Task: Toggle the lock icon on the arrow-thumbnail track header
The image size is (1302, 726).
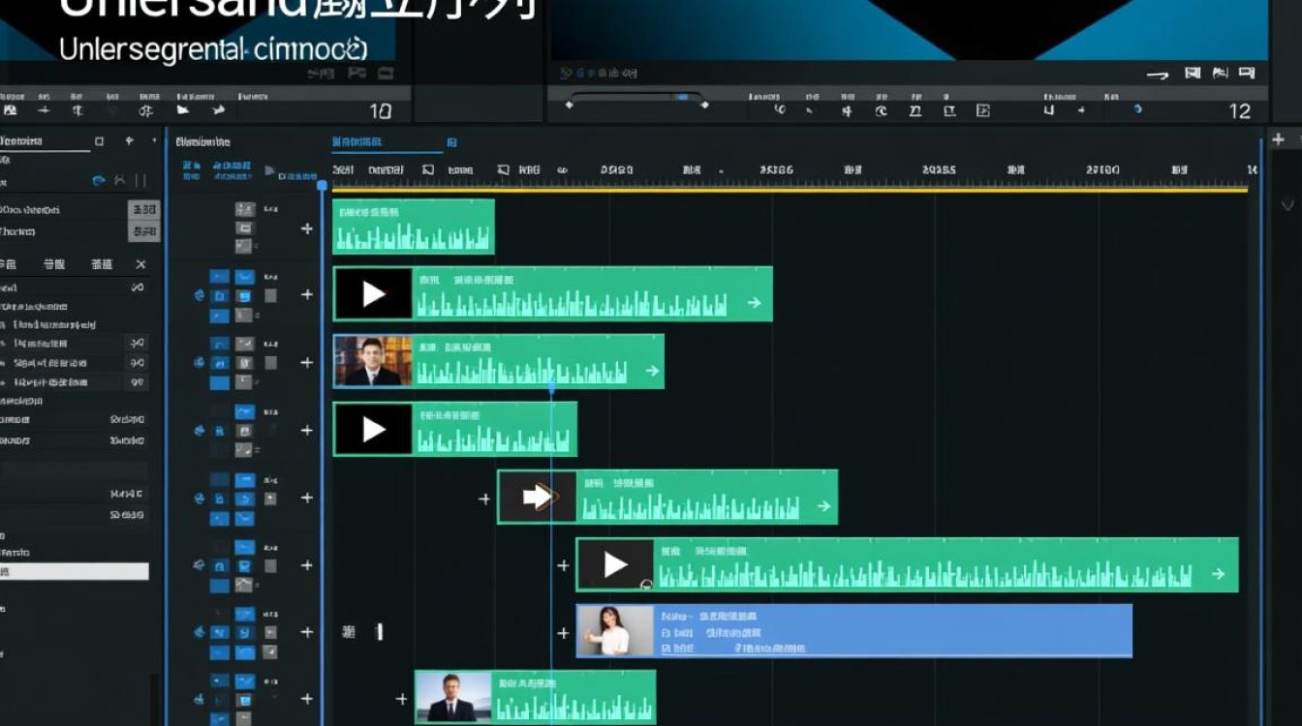Action: click(x=220, y=499)
